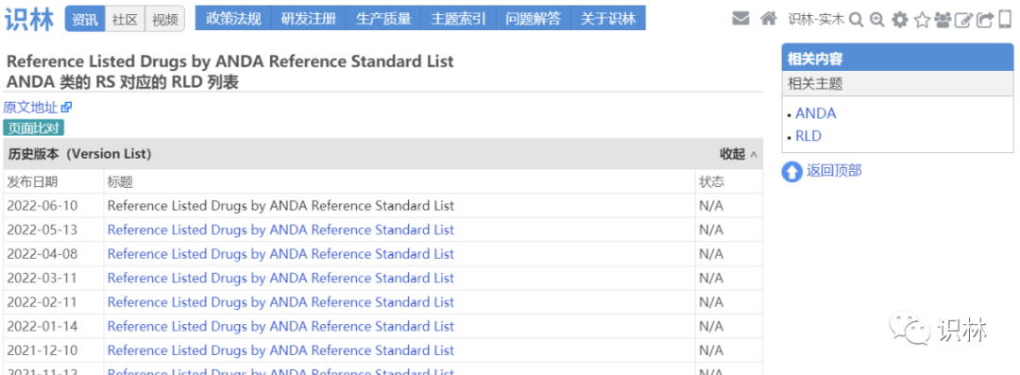Open the RLD related topic link
This screenshot has width=1020, height=375.
808,136
